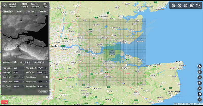
Task: Toggle the Normalize switch
Action: (x=15, y=62)
